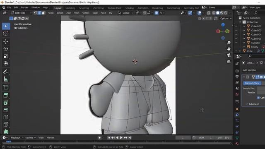Switch to edge select mode
Viewport: 265px width, 149px height.
pyautogui.click(x=39, y=13)
